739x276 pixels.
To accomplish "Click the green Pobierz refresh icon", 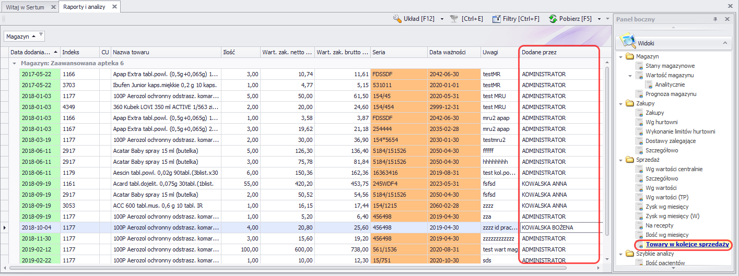I will (553, 19).
